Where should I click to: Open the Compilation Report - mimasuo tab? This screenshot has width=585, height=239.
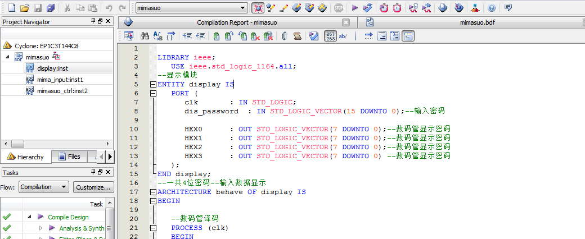(x=237, y=22)
